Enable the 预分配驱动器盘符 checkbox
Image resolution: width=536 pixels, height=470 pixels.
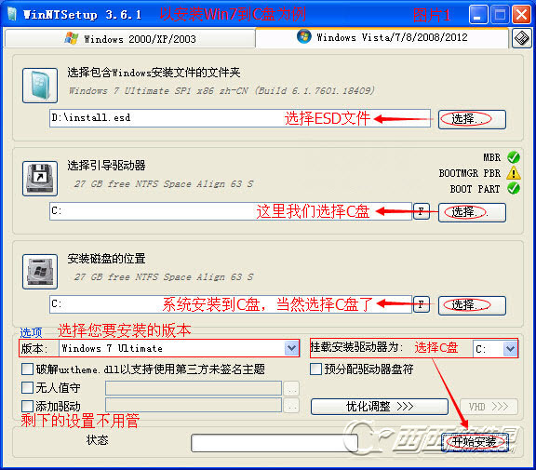315,369
